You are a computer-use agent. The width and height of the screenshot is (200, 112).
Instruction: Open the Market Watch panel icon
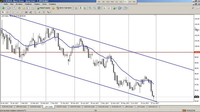(x=15, y=8)
